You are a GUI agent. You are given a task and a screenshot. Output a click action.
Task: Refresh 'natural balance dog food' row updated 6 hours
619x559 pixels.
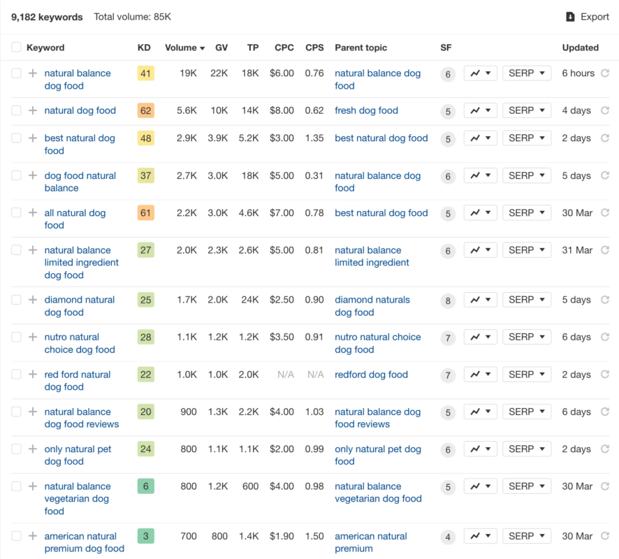pos(605,73)
